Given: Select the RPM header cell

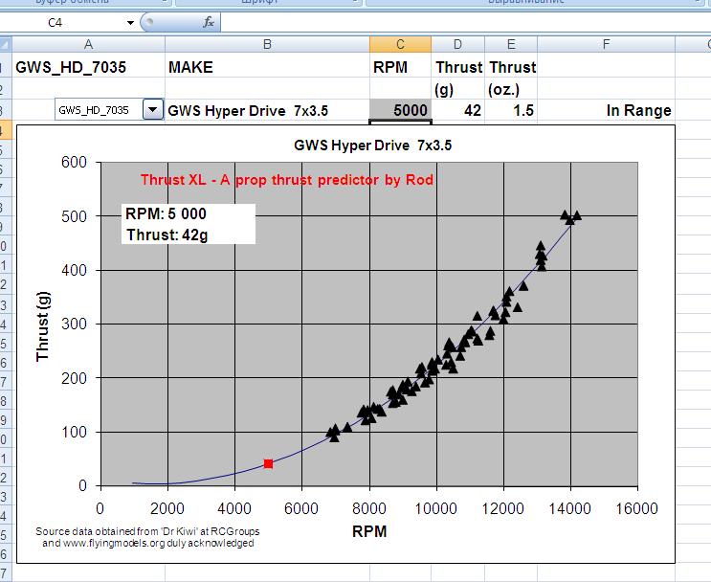Looking at the screenshot, I should (x=400, y=67).
